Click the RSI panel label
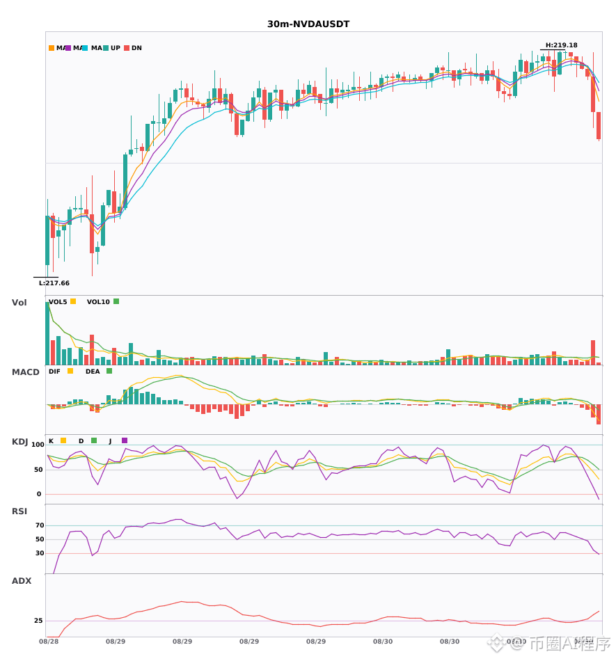The width and height of the screenshot is (616, 661). point(19,511)
